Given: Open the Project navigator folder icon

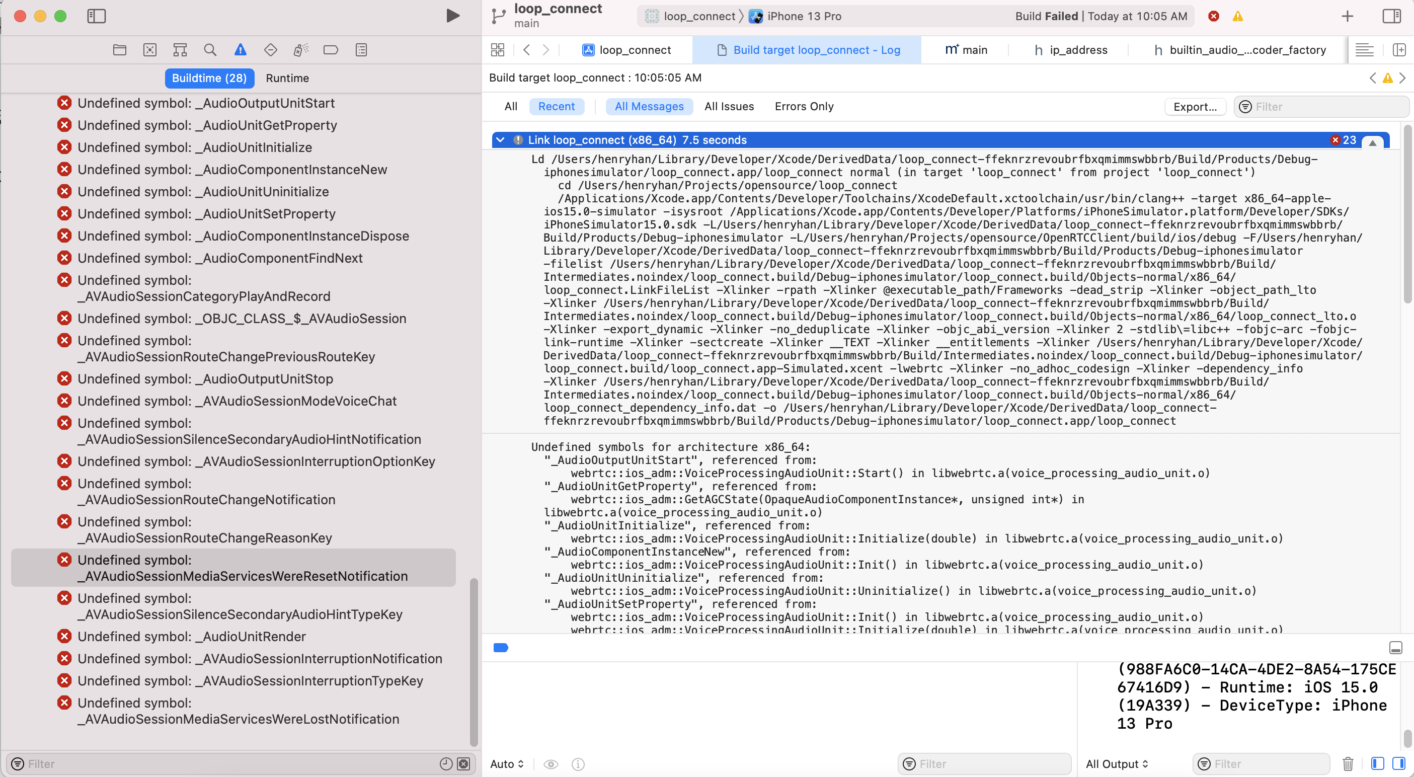Looking at the screenshot, I should 120,50.
